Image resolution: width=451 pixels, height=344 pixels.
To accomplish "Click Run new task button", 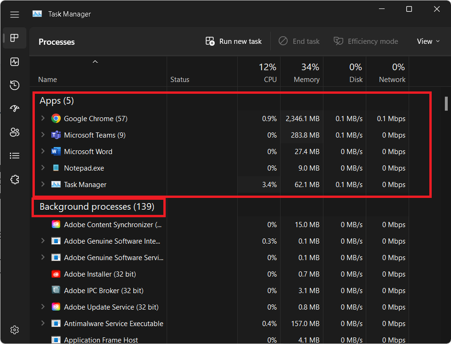I will pos(234,41).
